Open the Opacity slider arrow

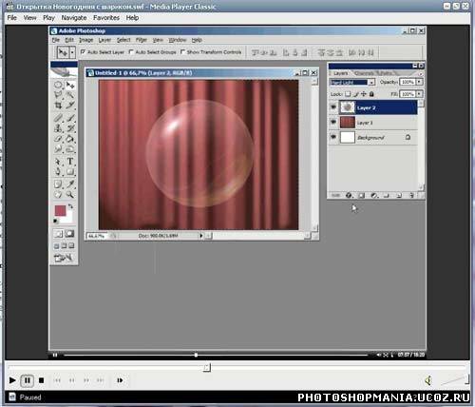click(419, 82)
